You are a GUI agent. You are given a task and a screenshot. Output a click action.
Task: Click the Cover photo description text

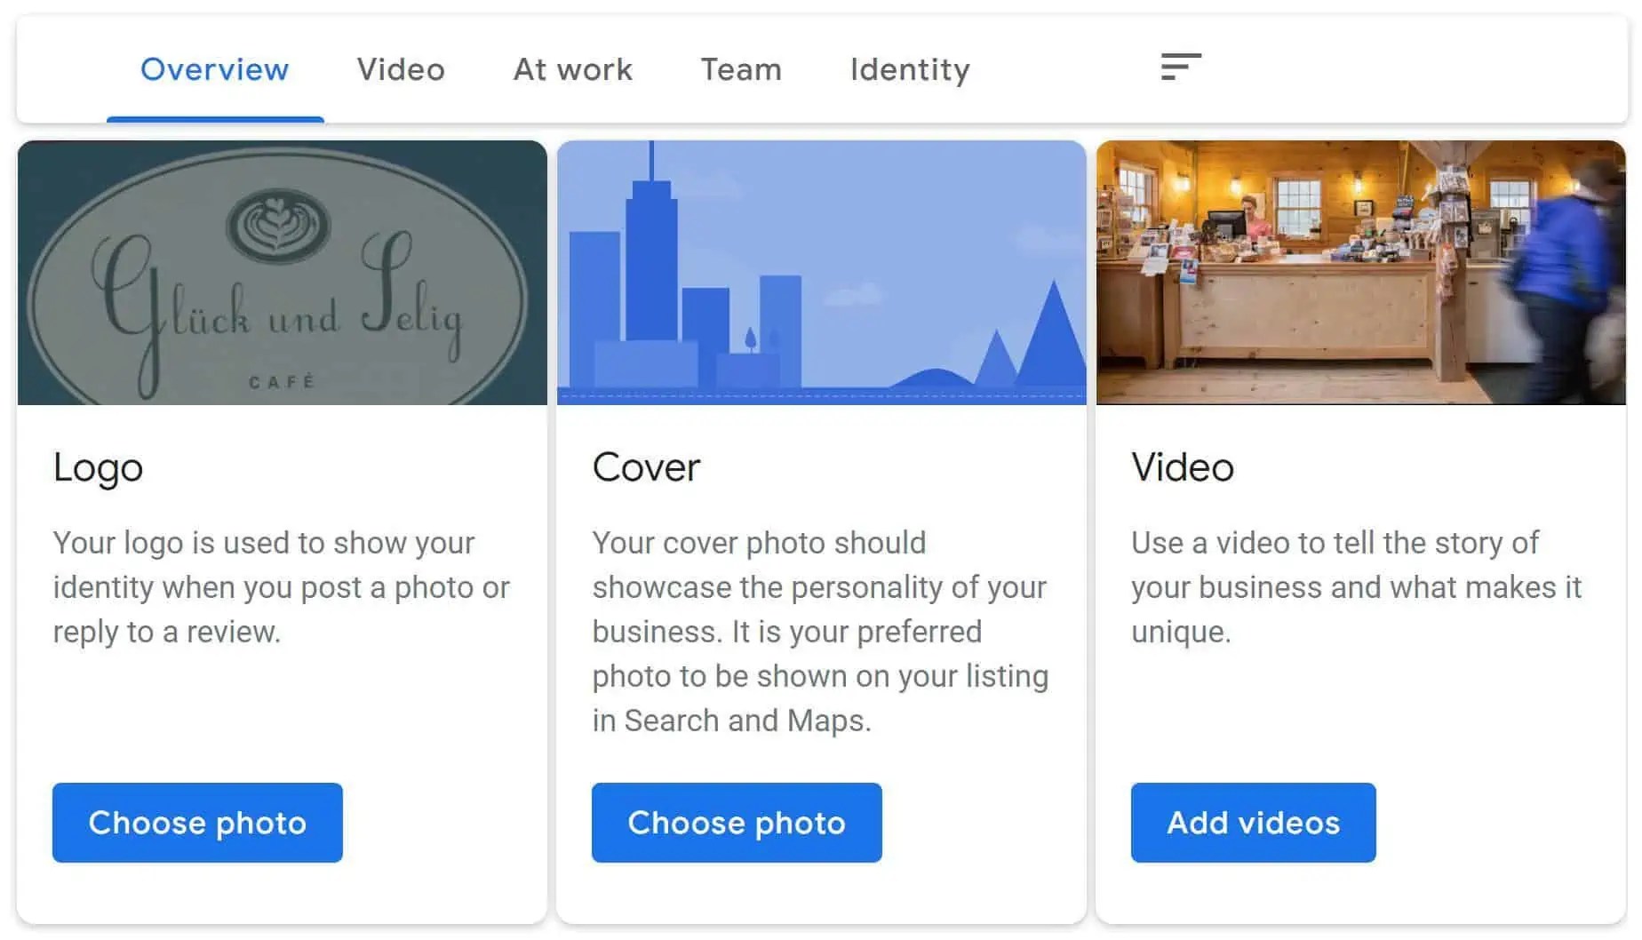819,631
